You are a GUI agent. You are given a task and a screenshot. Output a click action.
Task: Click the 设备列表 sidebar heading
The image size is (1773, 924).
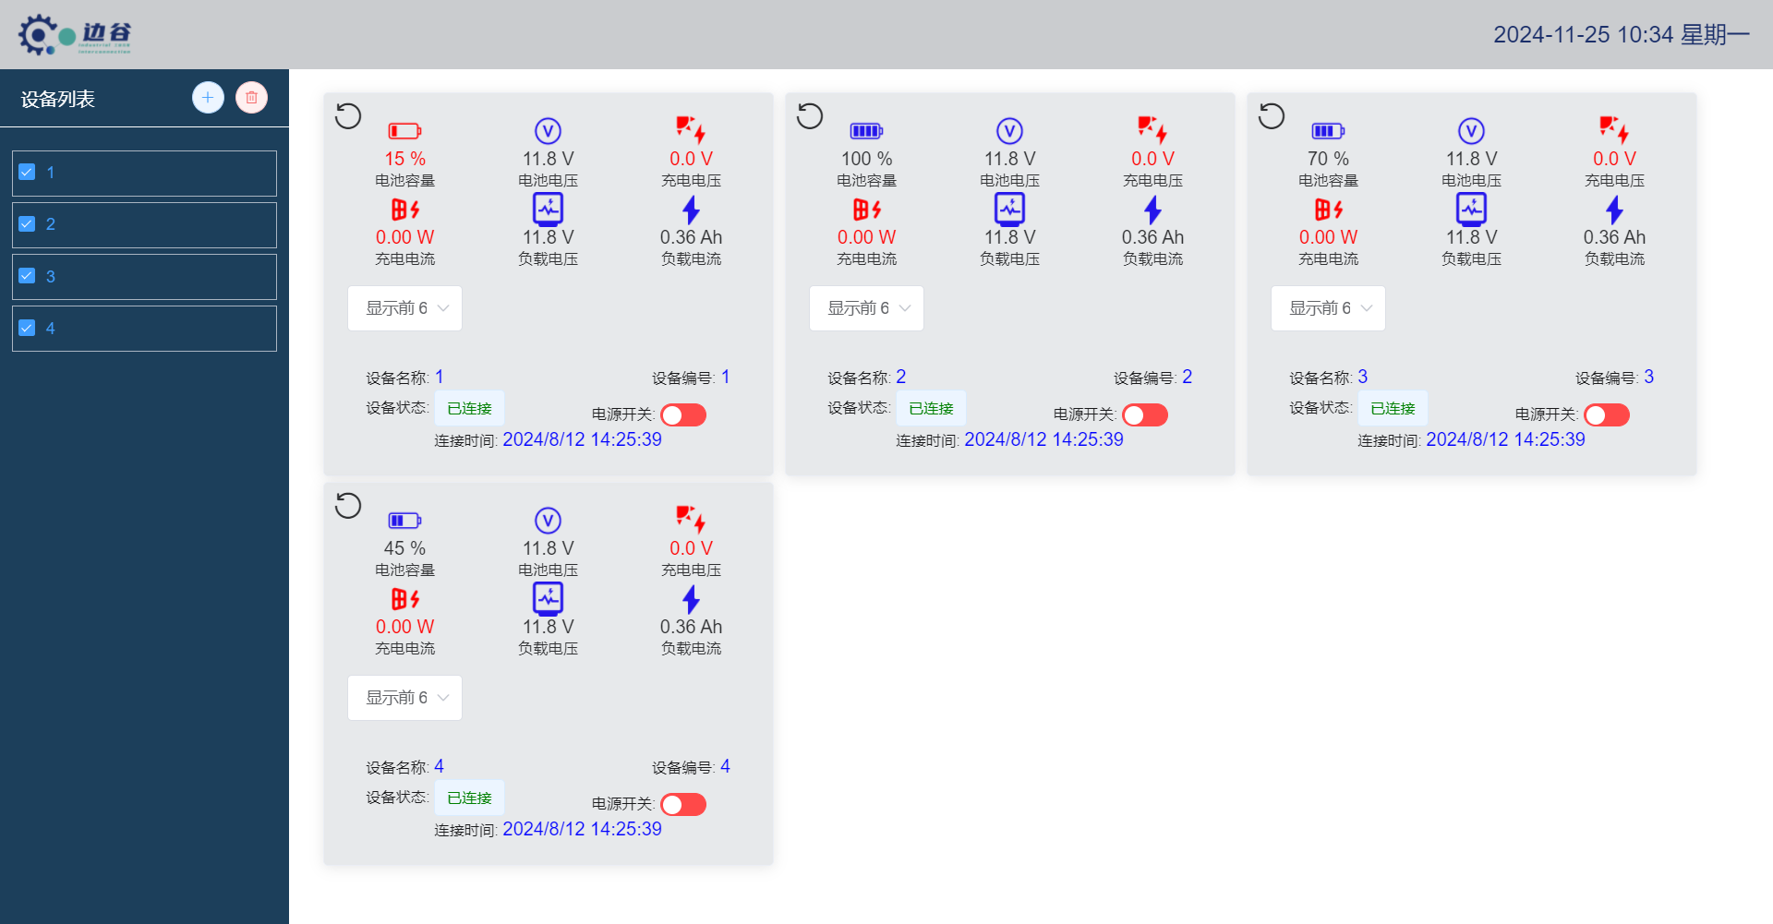click(x=58, y=99)
